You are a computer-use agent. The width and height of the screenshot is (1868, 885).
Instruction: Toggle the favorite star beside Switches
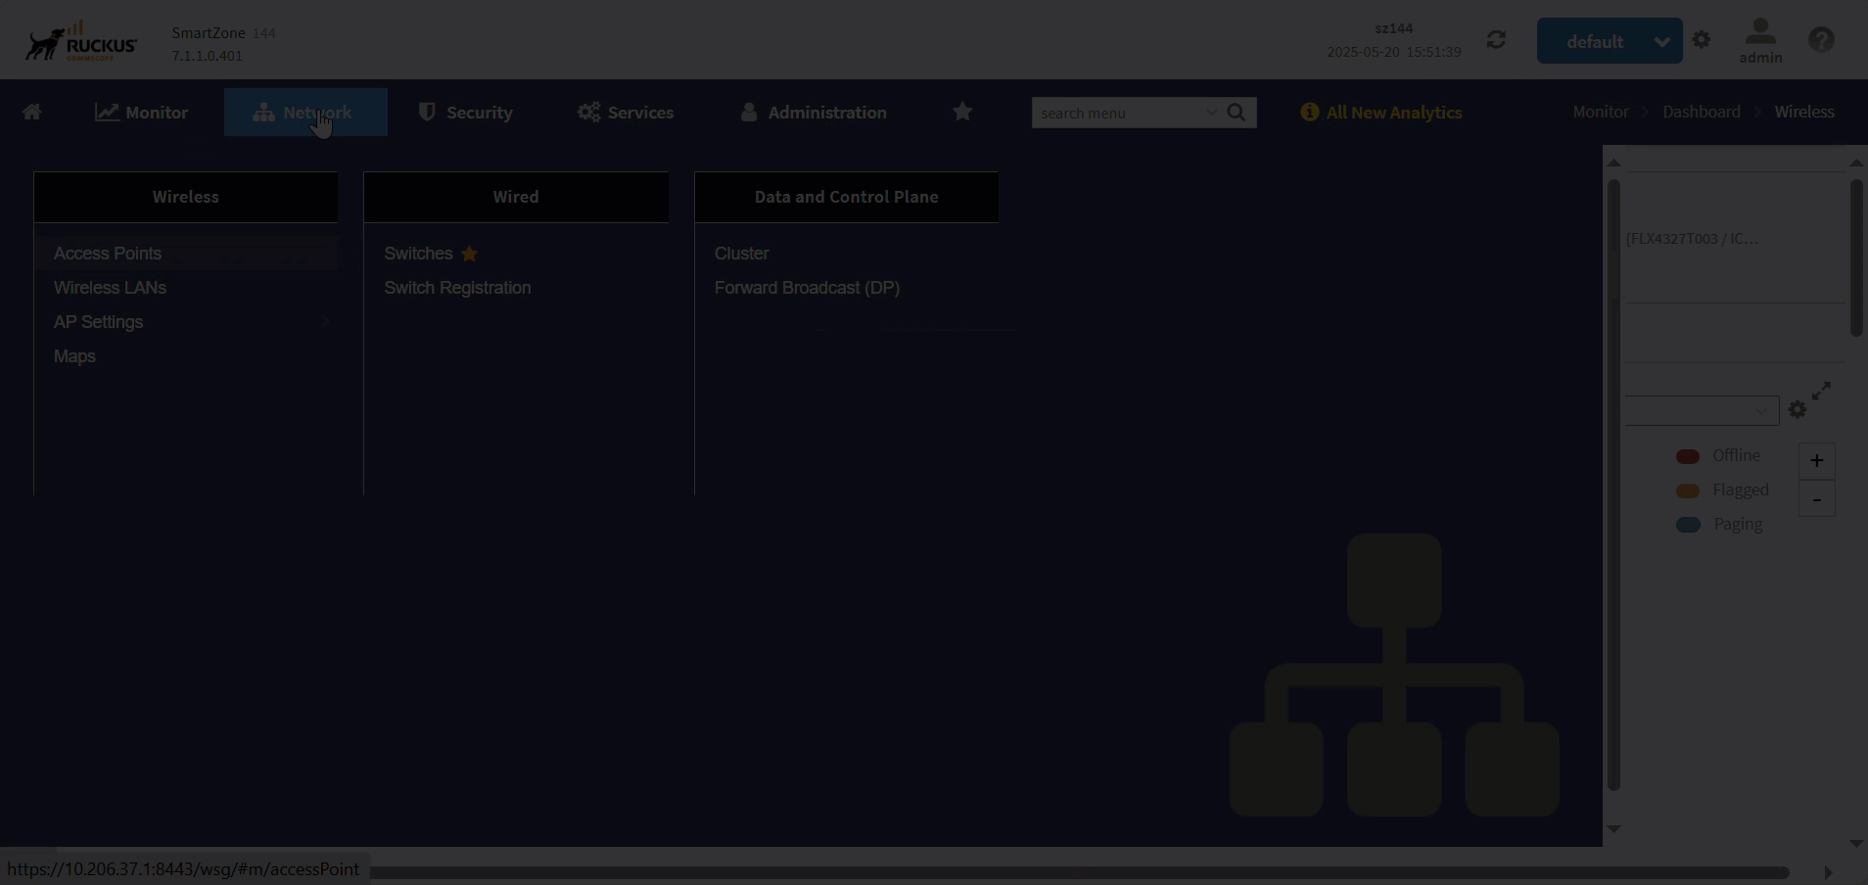pos(469,254)
